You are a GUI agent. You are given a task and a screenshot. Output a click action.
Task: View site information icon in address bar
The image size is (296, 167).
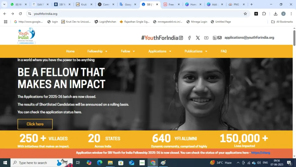pos(30,14)
